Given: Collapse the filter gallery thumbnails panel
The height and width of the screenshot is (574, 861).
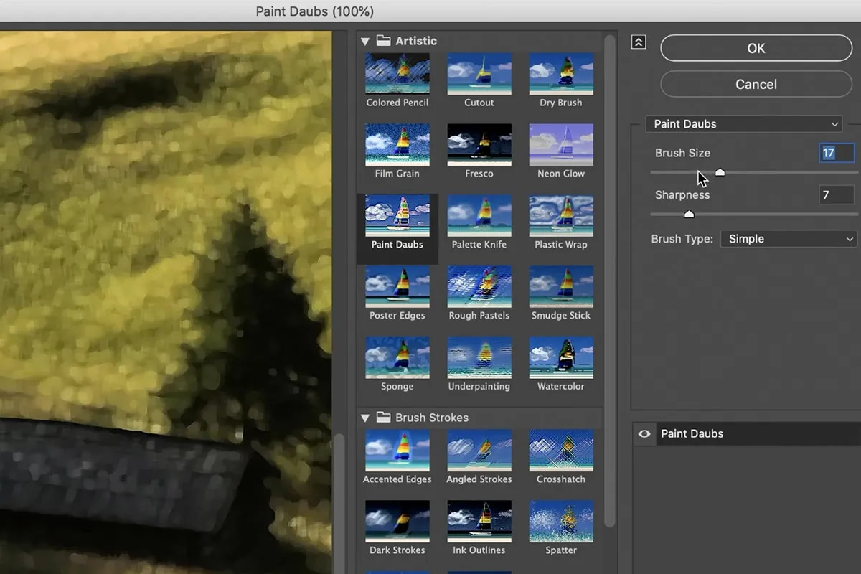Looking at the screenshot, I should tap(639, 42).
